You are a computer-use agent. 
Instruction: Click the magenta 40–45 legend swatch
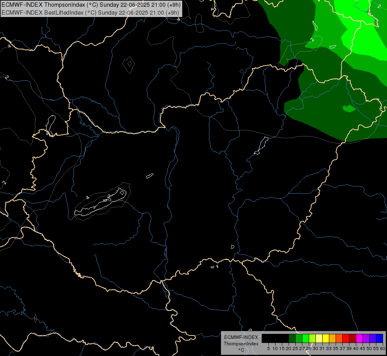[359, 338]
